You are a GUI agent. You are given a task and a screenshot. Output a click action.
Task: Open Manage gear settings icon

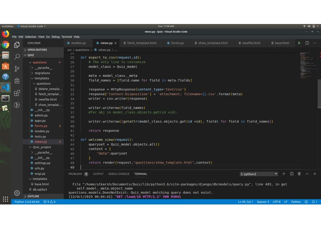(x=17, y=193)
